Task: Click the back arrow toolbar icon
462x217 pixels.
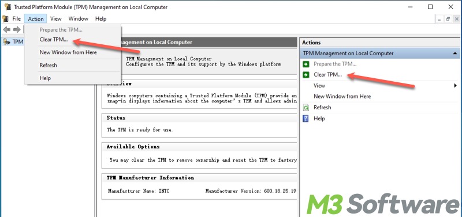Action: point(7,30)
